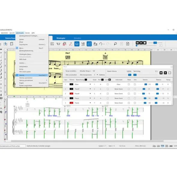Mute the Oboe track
Image resolution: width=177 pixels, height=177 pixels.
(x=129, y=84)
